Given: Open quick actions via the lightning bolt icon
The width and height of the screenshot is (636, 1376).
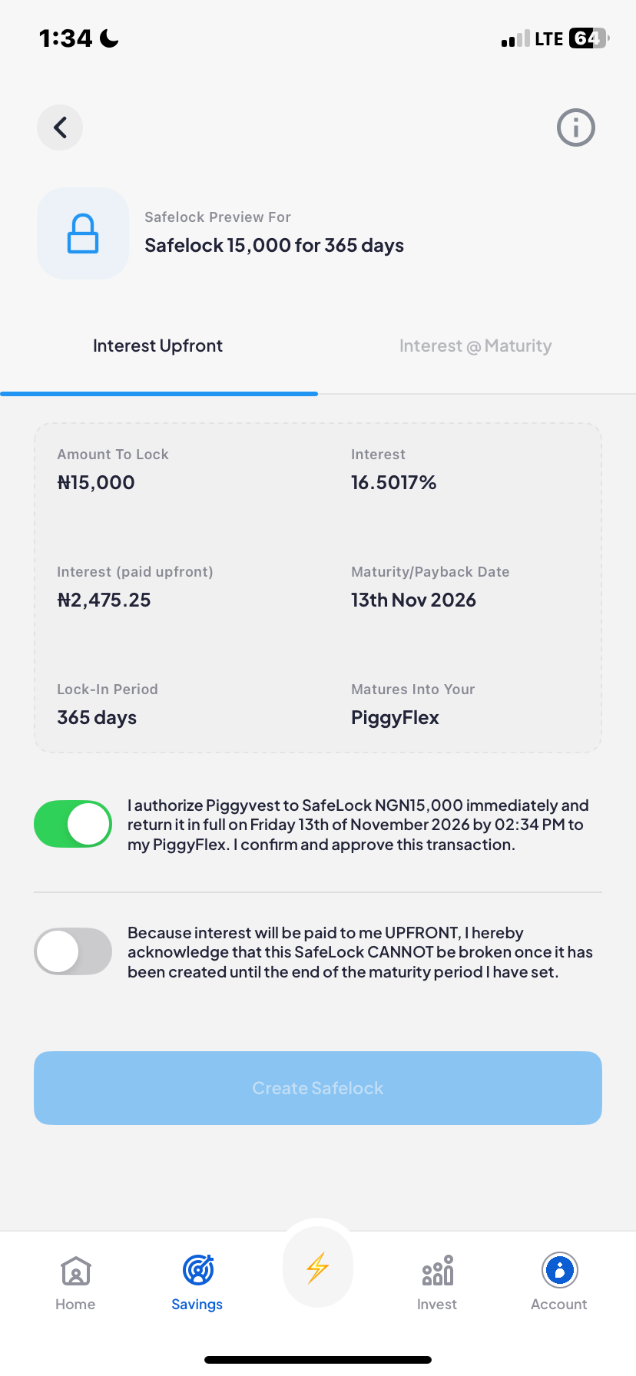Looking at the screenshot, I should (x=317, y=1266).
